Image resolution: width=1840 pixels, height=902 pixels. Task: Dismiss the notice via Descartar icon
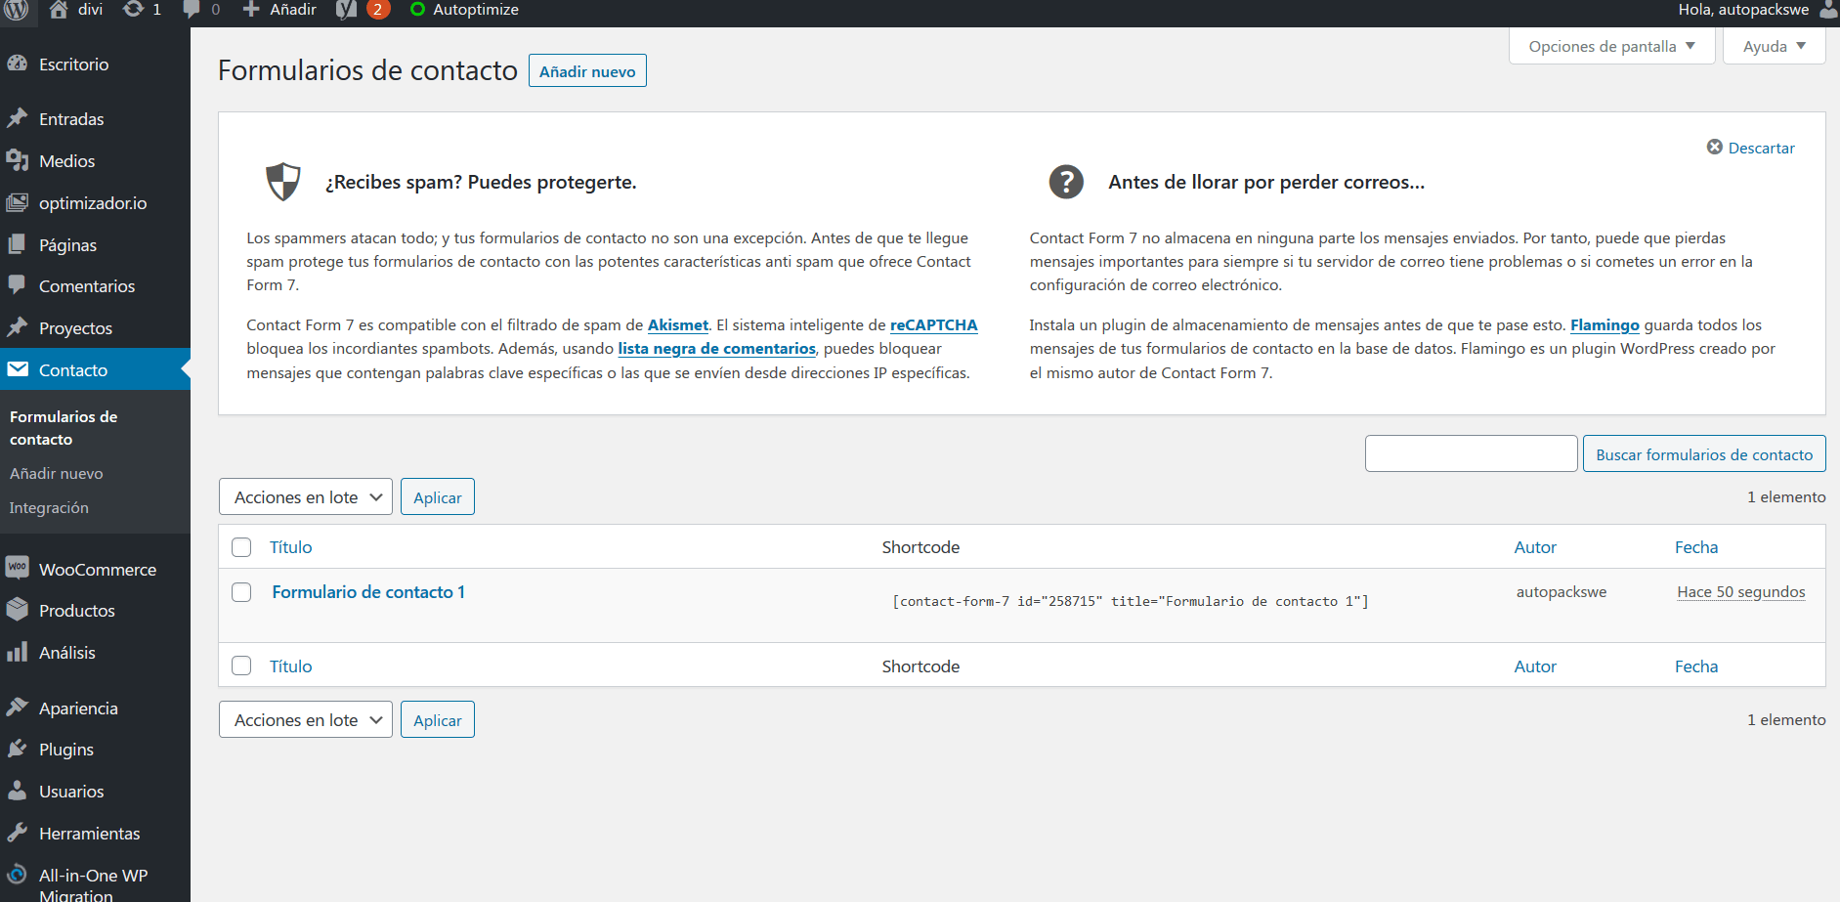point(1714,147)
